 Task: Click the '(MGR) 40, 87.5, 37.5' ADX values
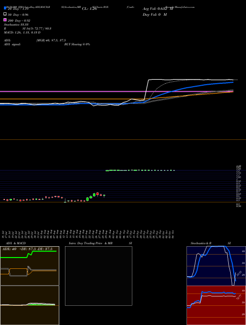click(51, 40)
